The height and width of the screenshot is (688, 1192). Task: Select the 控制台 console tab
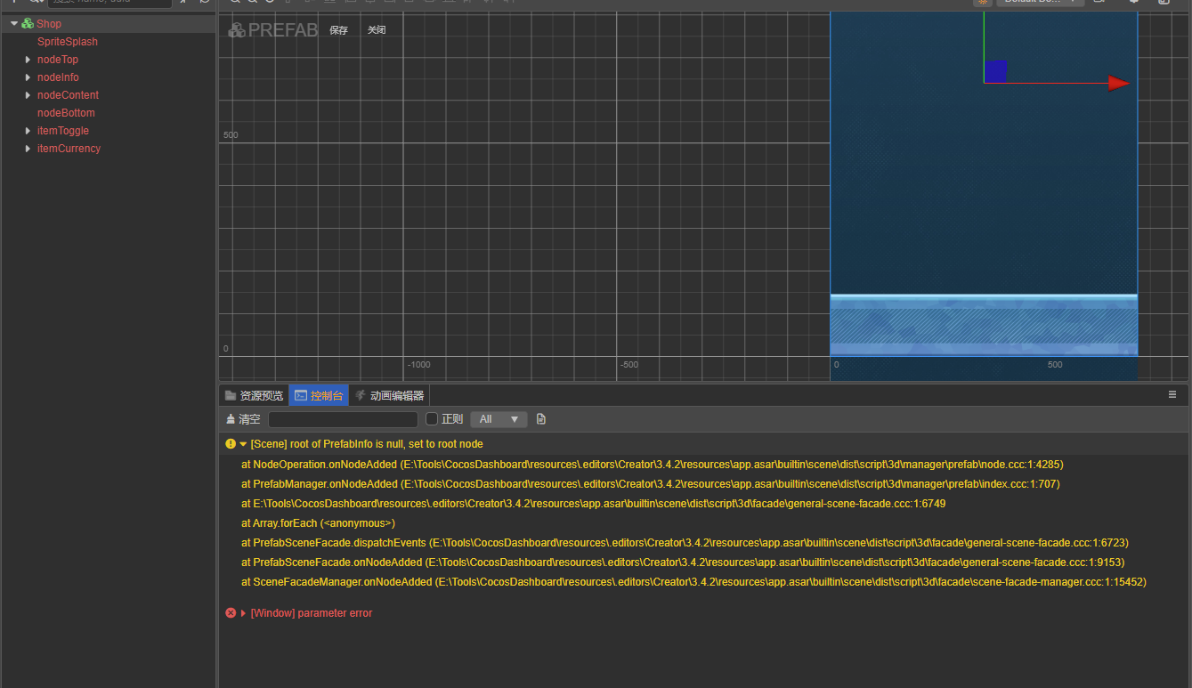point(319,395)
